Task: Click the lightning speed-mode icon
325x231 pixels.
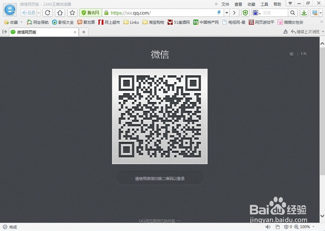Action: coord(219,13)
